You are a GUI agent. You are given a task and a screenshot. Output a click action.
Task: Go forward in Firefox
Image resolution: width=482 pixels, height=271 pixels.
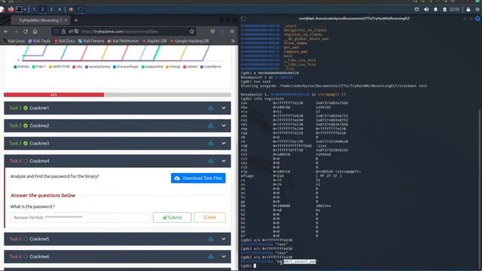[16, 32]
